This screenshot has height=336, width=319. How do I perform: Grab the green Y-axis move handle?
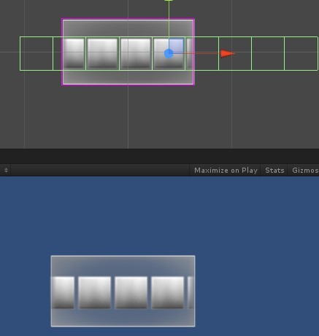(169, 1)
